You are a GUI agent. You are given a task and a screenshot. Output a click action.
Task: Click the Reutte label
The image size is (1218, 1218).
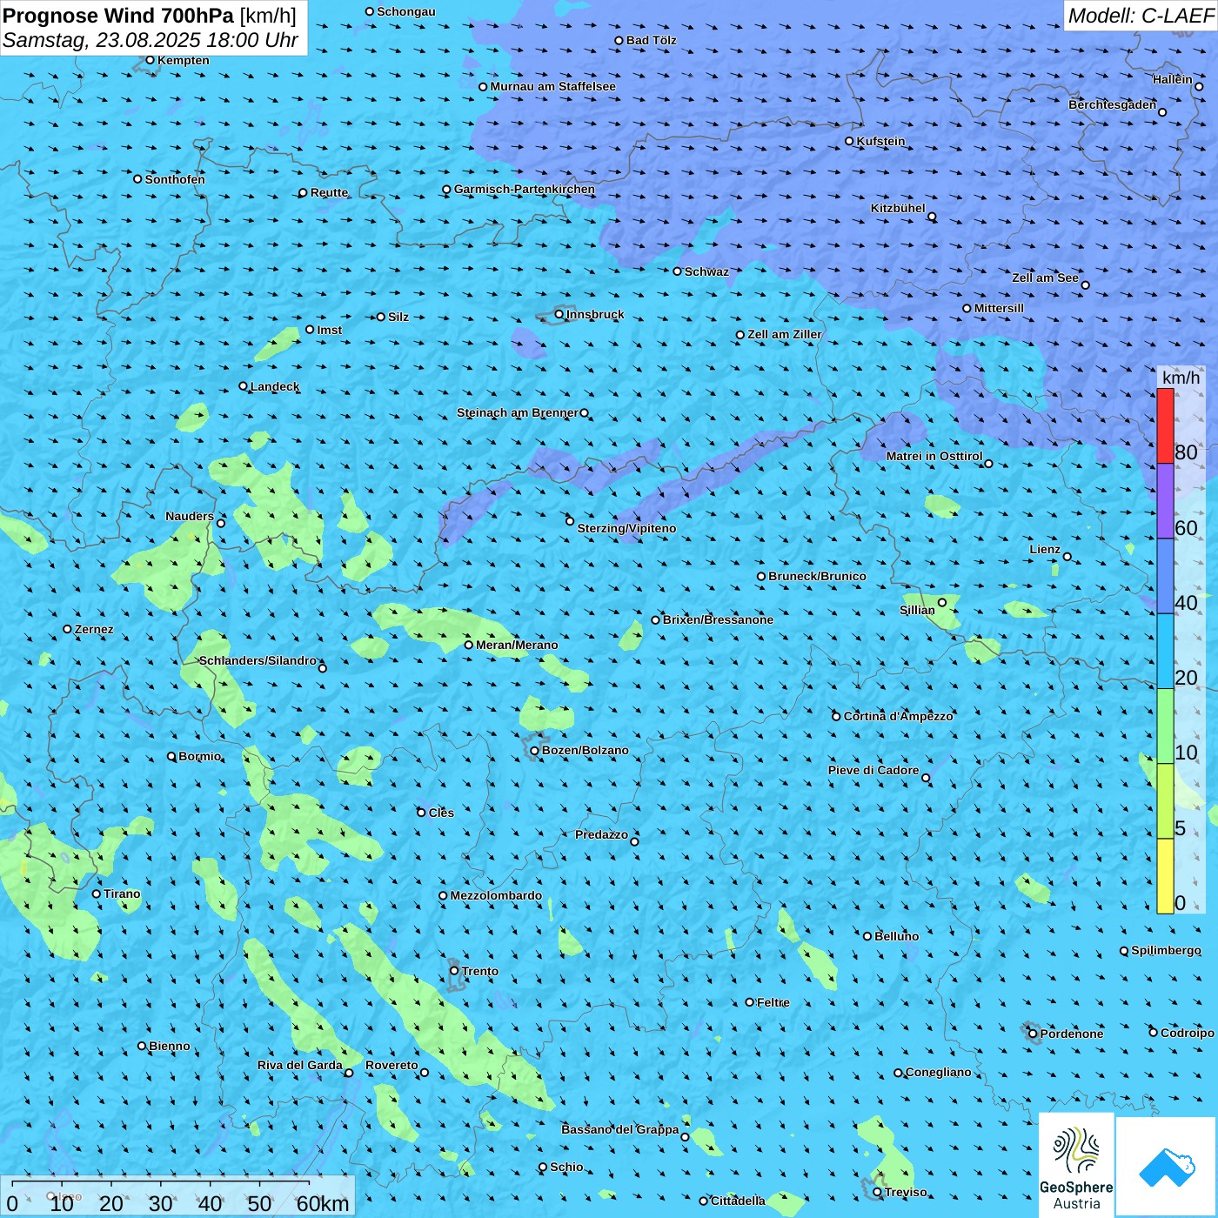tap(329, 192)
